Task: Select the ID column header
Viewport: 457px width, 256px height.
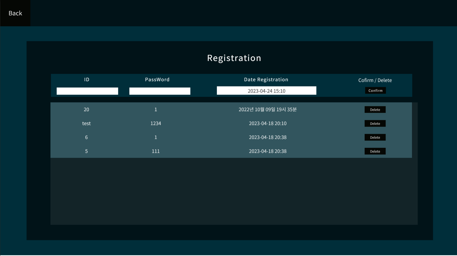Action: click(86, 79)
